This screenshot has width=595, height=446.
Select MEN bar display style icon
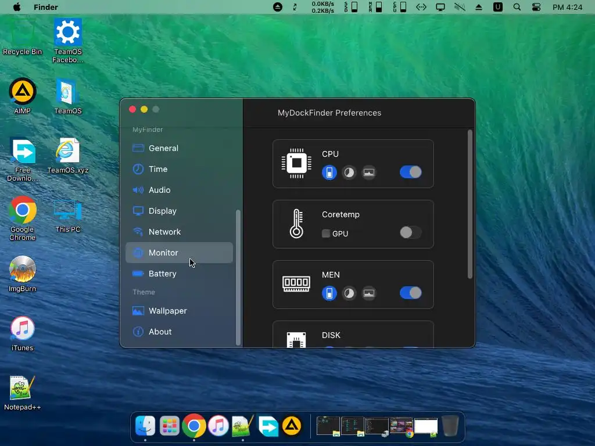pyautogui.click(x=329, y=293)
